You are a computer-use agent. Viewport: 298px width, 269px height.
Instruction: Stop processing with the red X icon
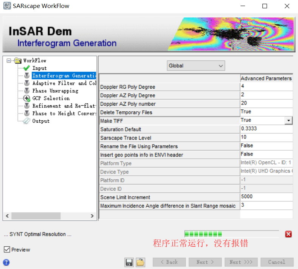pos(288,234)
